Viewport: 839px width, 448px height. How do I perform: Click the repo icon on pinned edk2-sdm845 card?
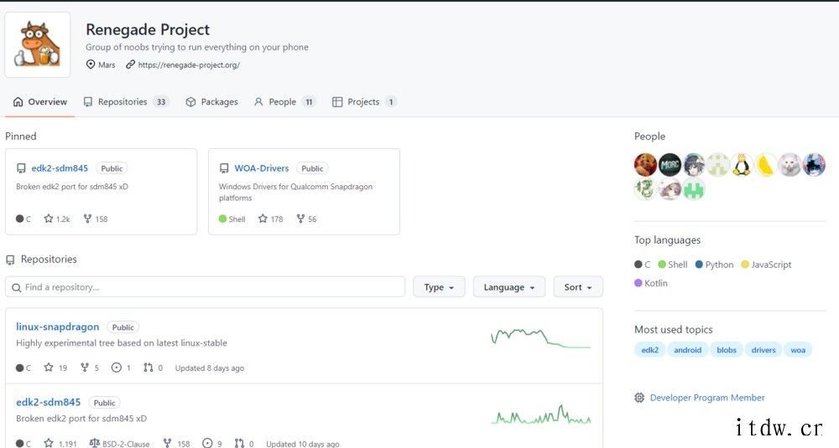(21, 168)
